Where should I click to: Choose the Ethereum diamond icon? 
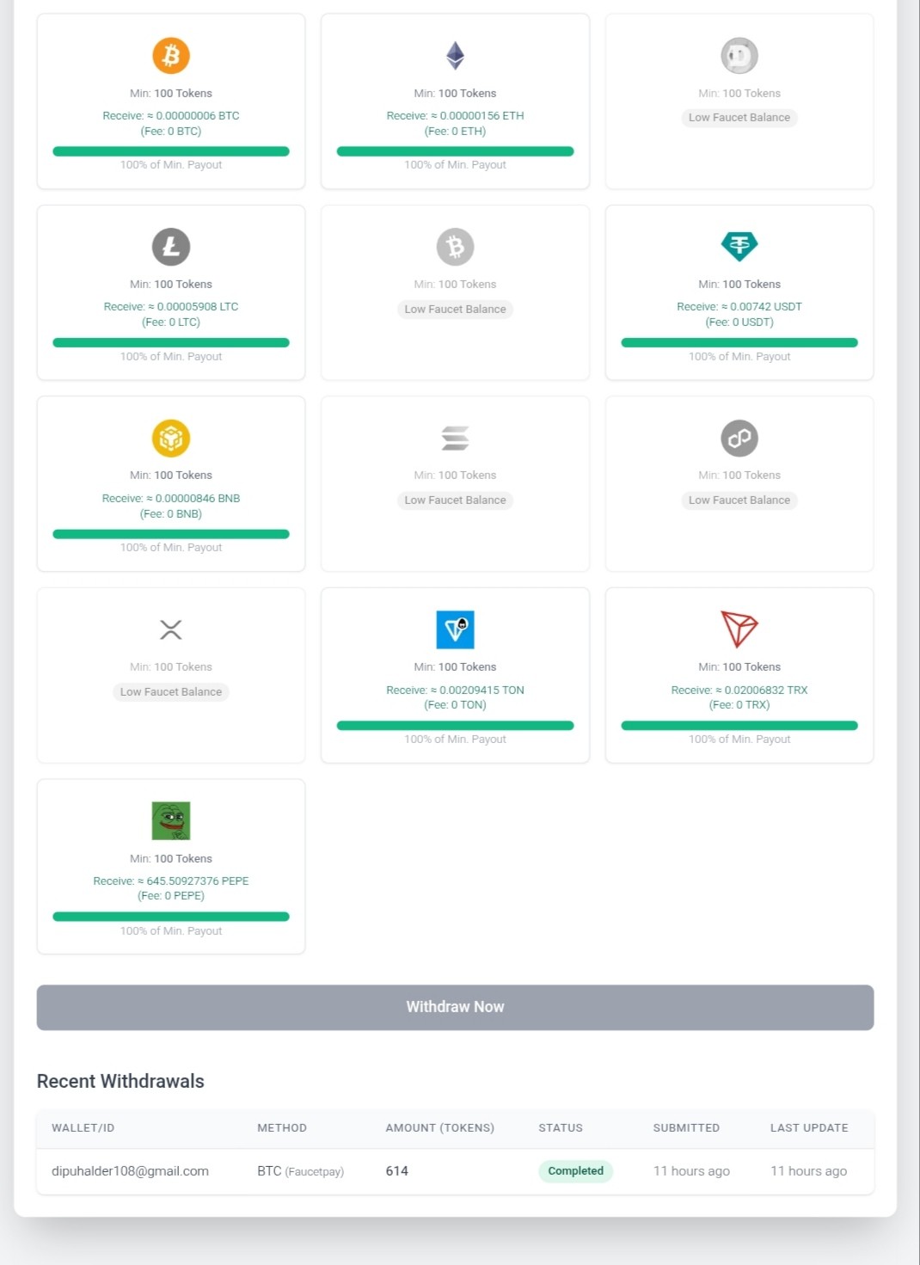[x=456, y=56]
